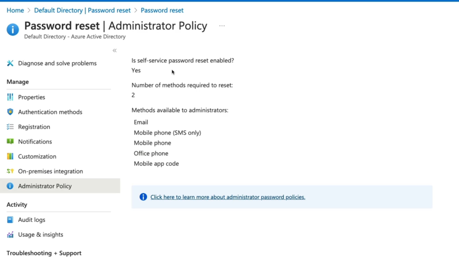Click the Registration checklist icon

(10, 127)
